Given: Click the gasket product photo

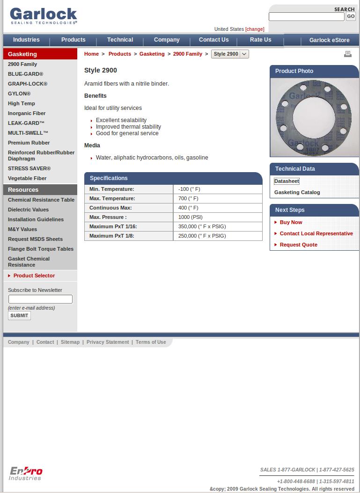Looking at the screenshot, I should [x=314, y=117].
